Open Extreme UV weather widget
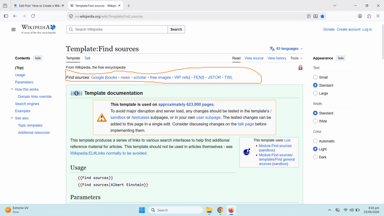The width and height of the screenshot is (384, 216). pyautogui.click(x=17, y=210)
